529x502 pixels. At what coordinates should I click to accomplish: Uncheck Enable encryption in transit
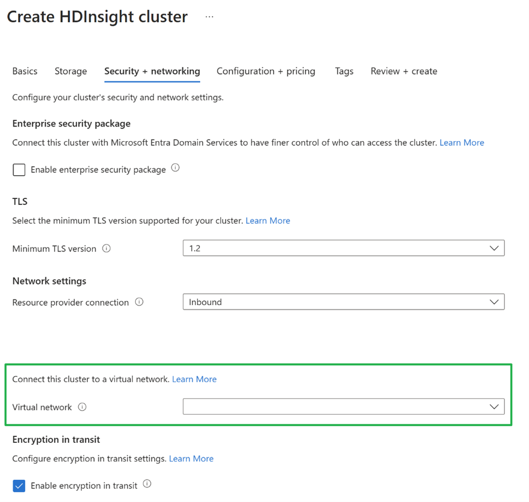pyautogui.click(x=19, y=485)
